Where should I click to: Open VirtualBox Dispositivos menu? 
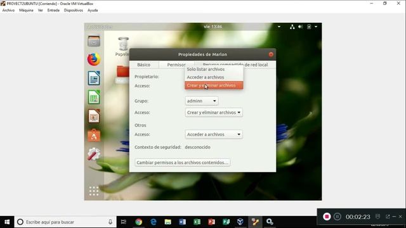tap(74, 10)
